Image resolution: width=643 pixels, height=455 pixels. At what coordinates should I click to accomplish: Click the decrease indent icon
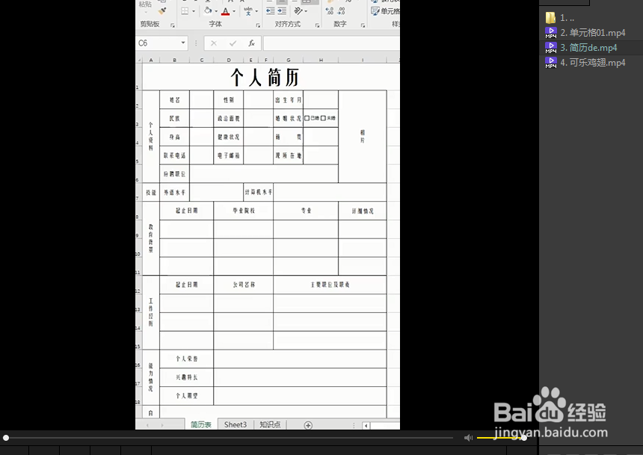point(271,11)
